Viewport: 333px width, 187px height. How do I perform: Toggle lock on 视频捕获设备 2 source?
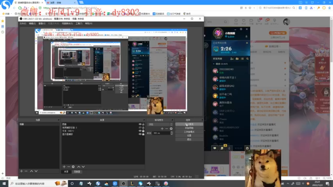[143, 128]
